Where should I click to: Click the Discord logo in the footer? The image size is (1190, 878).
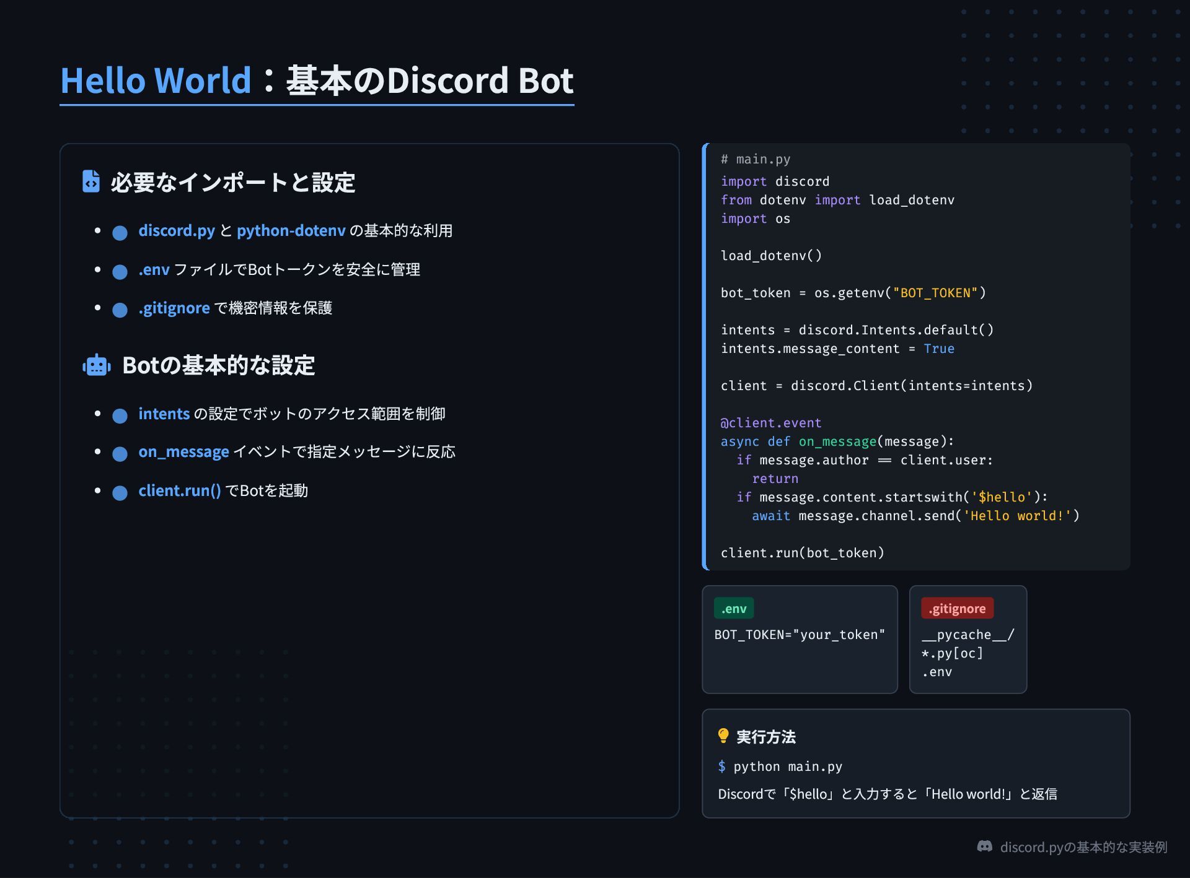[985, 846]
